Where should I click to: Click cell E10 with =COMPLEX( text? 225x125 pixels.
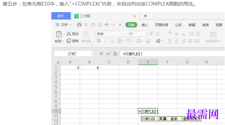148,111
